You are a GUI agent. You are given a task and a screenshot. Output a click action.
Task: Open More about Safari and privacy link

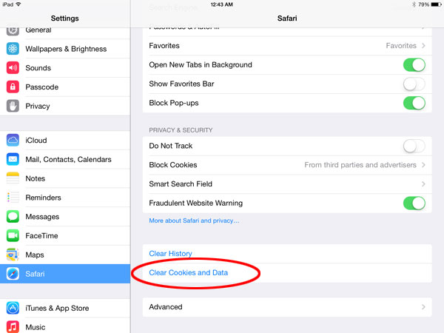click(x=194, y=221)
